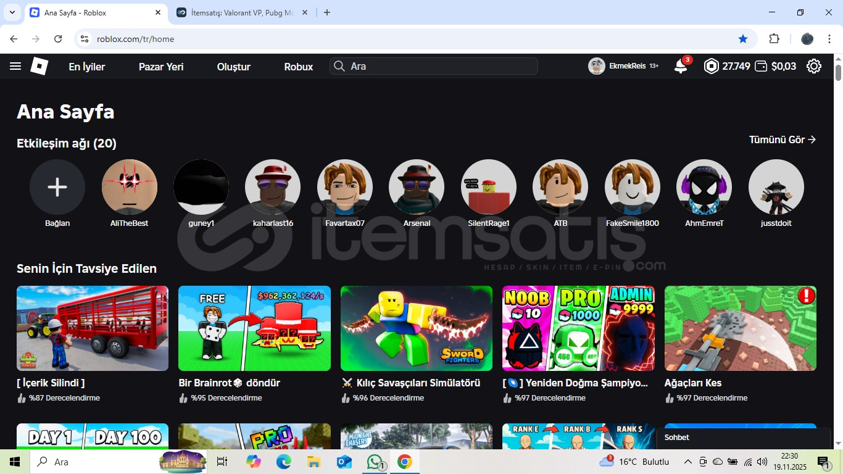
Task: Open WhatsApp from the taskbar
Action: tap(375, 462)
